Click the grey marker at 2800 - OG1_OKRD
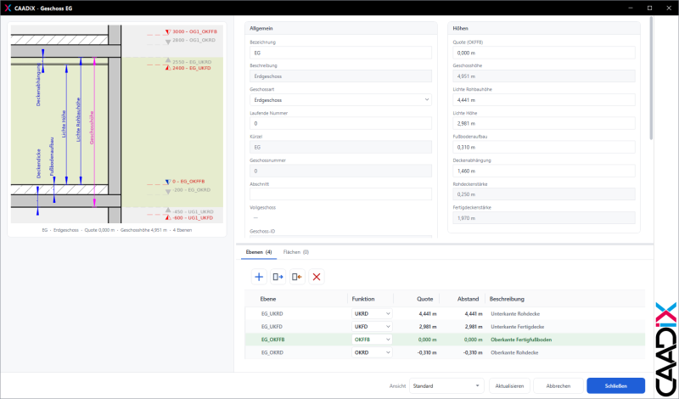 (x=168, y=42)
